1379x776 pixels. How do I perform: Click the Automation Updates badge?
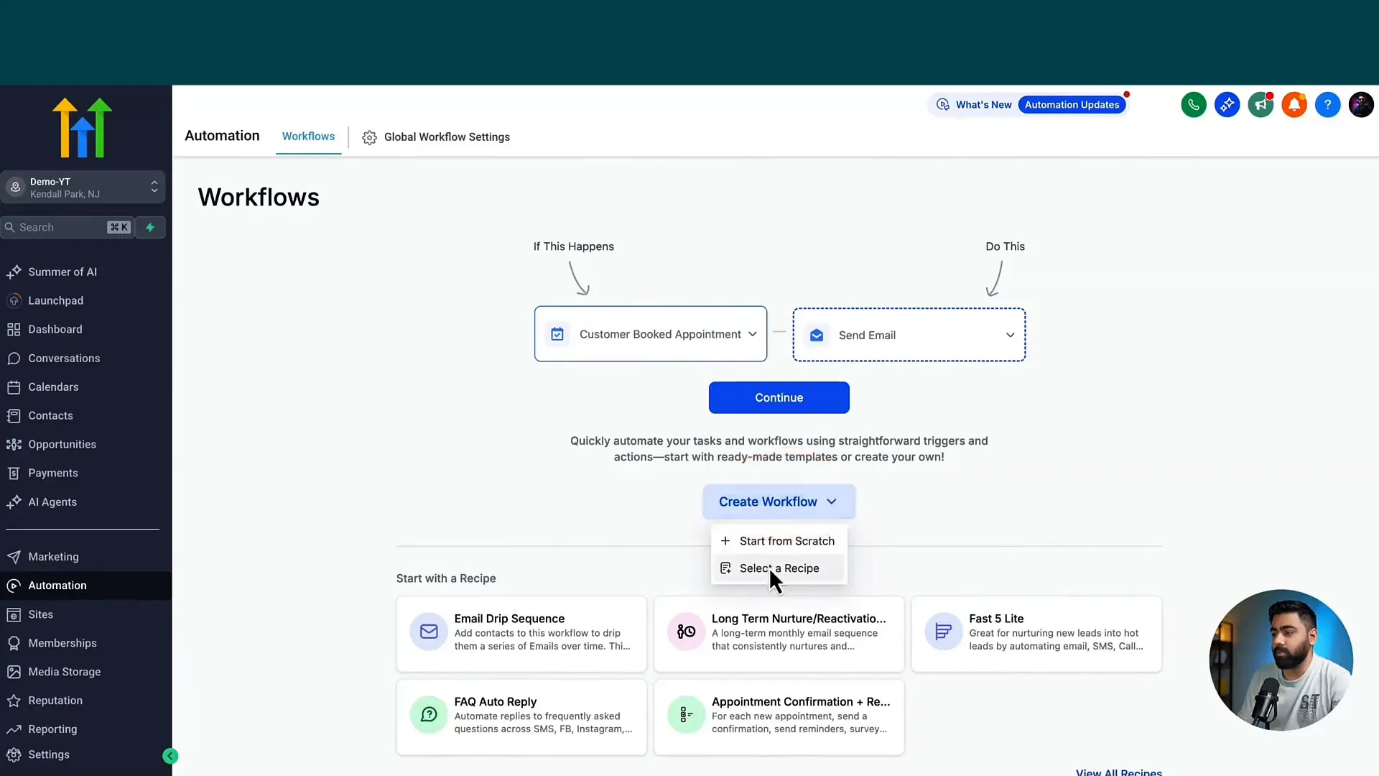(x=1072, y=105)
